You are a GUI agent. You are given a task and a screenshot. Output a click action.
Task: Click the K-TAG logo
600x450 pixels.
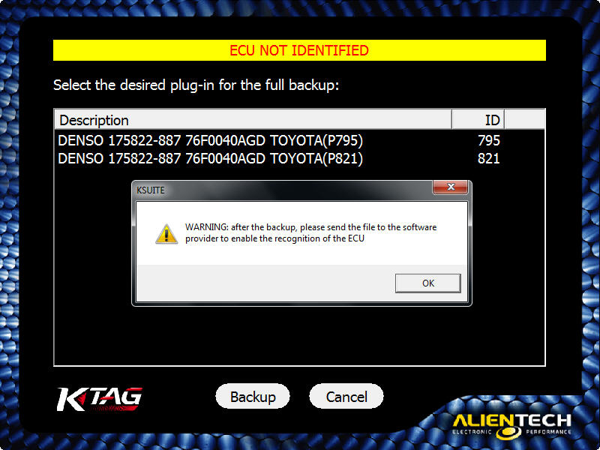coord(100,399)
